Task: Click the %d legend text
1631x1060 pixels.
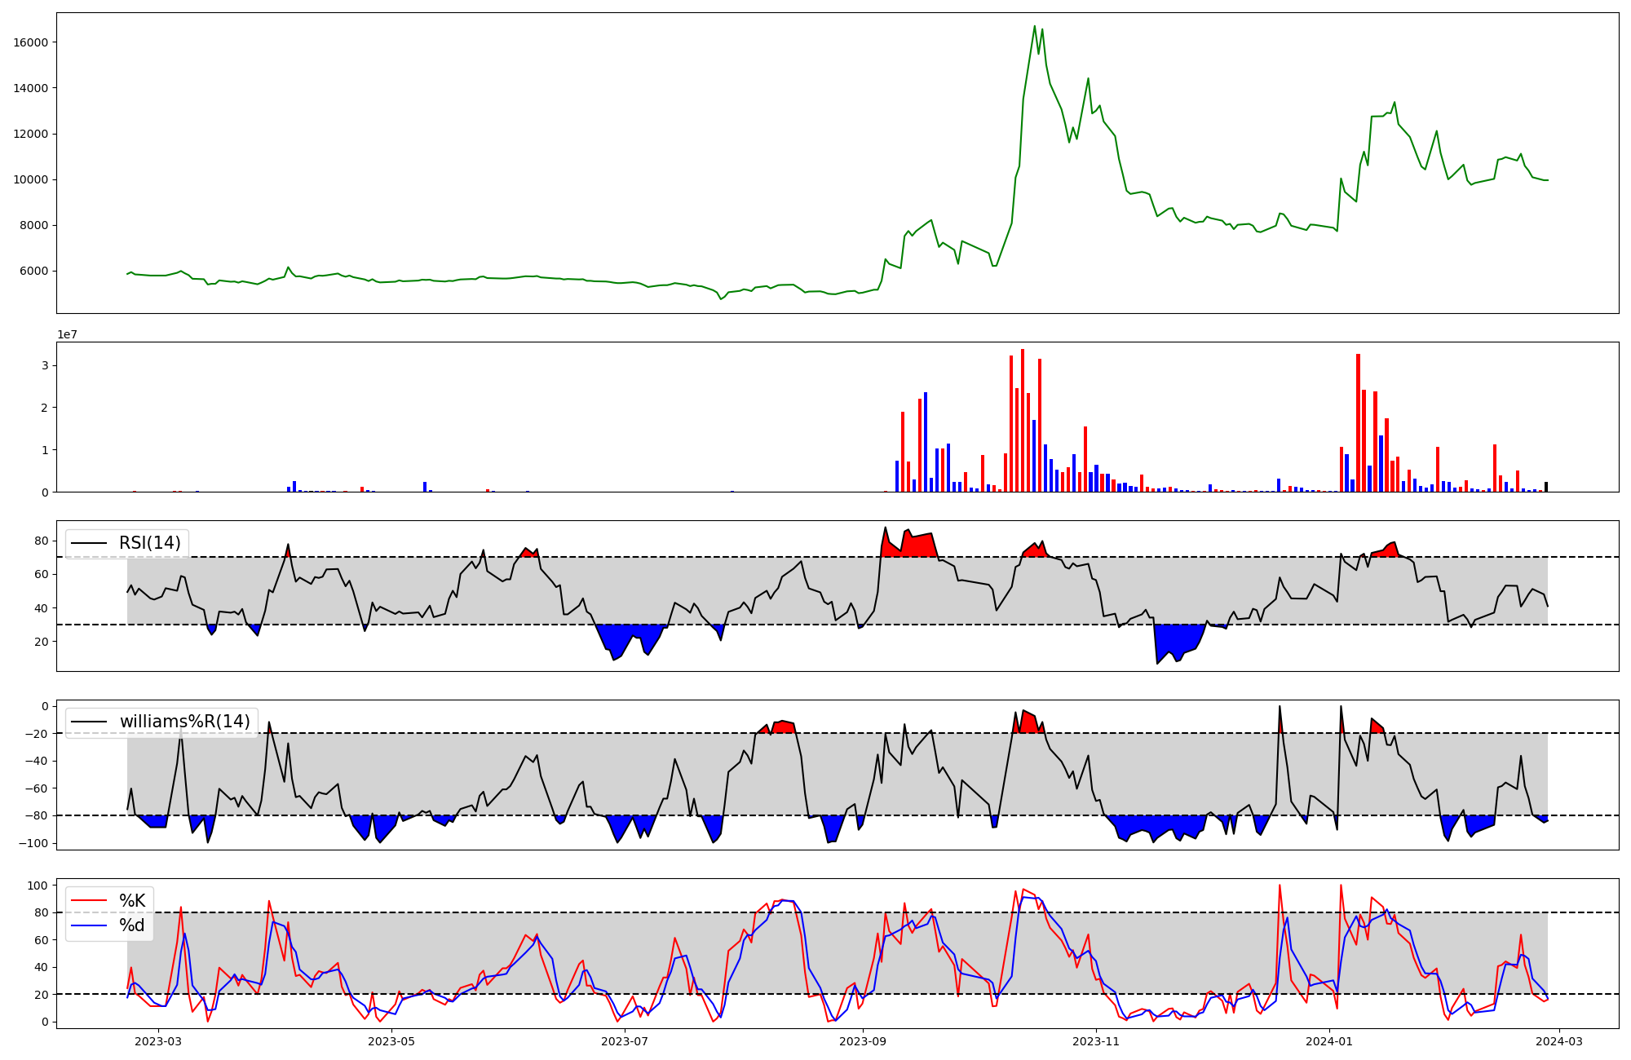Action: click(132, 925)
